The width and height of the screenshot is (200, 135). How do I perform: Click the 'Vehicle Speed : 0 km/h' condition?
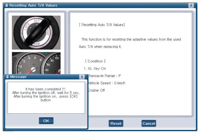[106, 83]
